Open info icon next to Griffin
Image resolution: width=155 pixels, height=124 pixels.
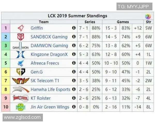click(x=74, y=28)
